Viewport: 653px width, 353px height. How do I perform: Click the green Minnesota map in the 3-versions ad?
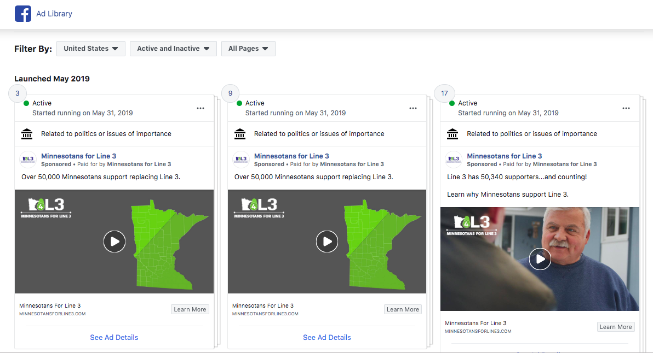(169, 245)
